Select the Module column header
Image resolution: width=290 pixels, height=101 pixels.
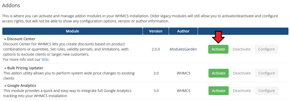(72, 31)
